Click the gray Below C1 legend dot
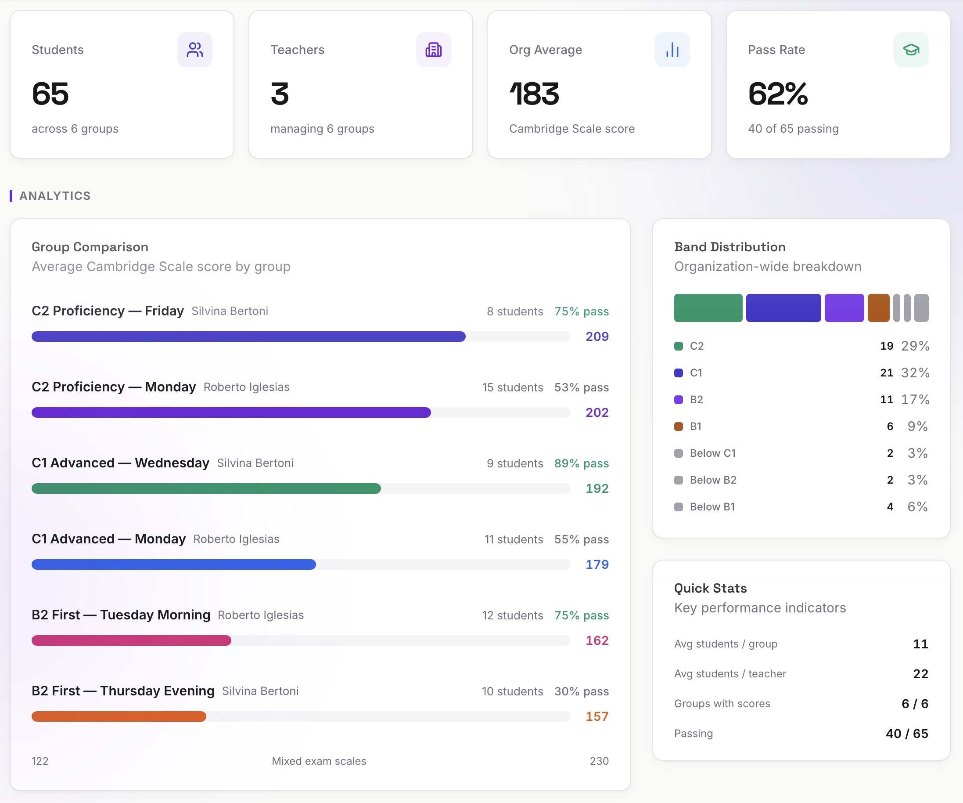963x803 pixels. coord(679,453)
